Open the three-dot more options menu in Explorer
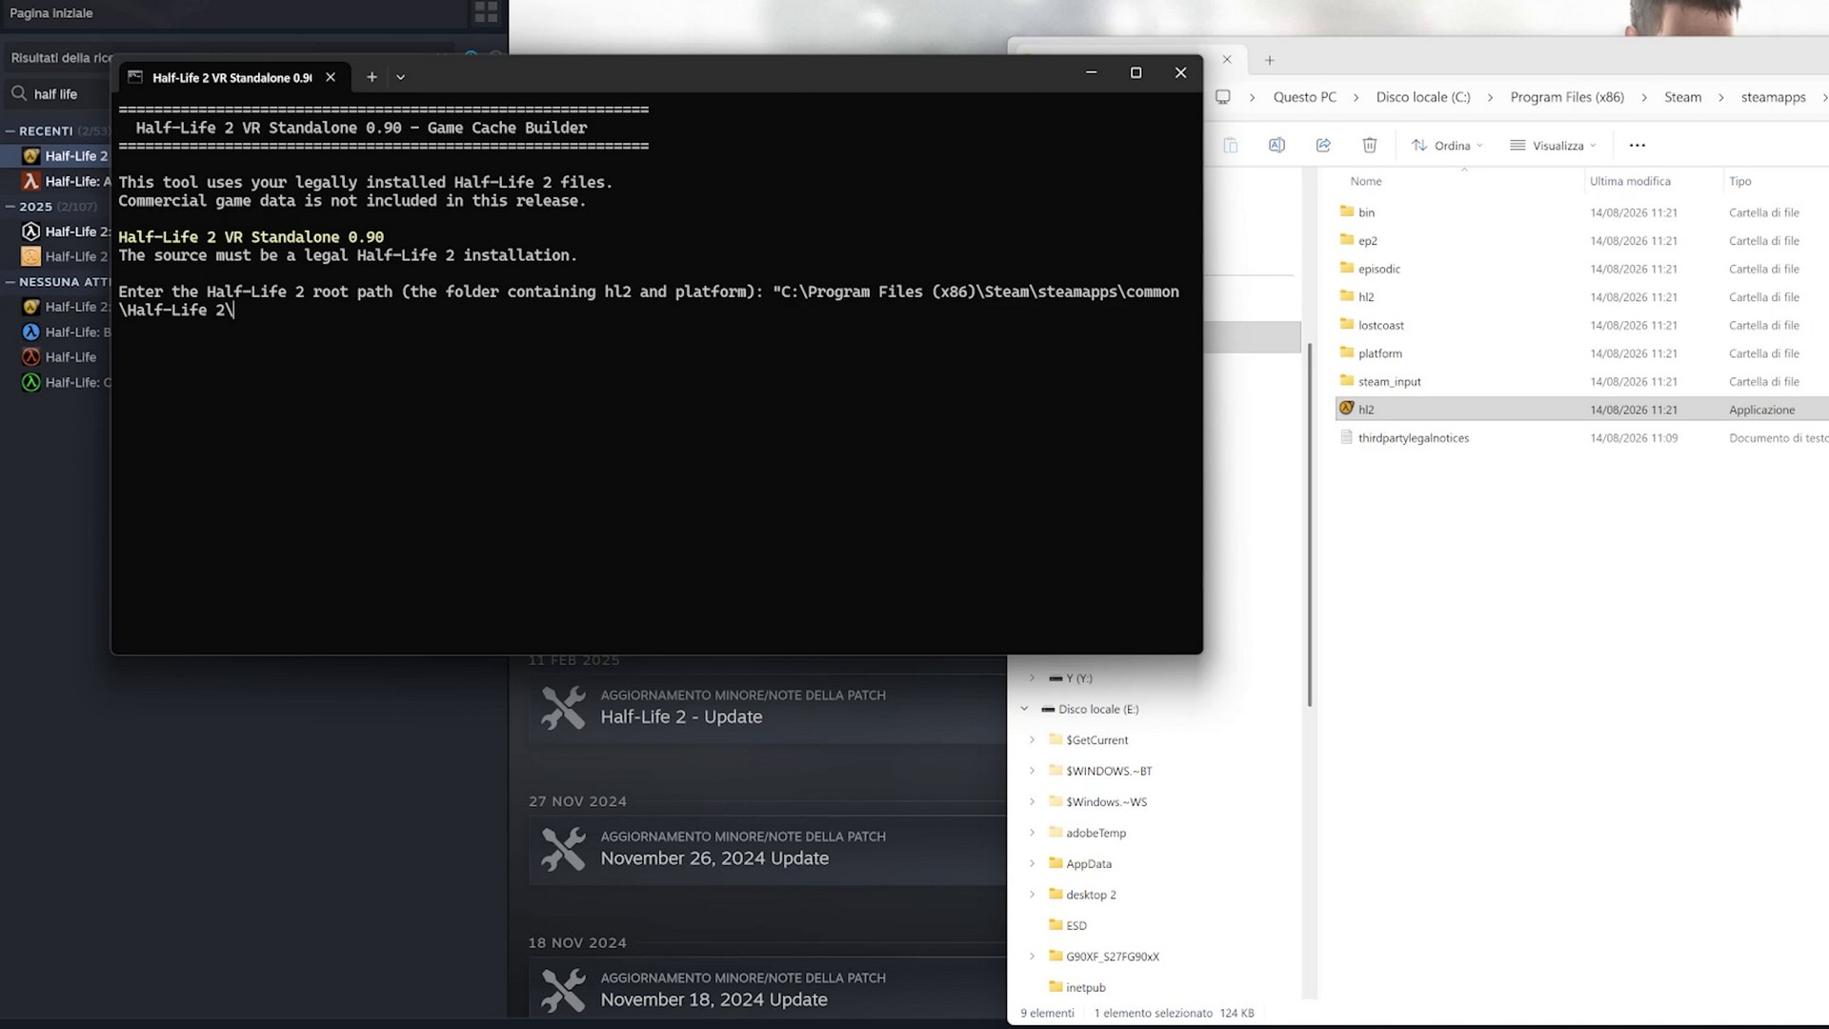This screenshot has width=1829, height=1029. [x=1637, y=145]
